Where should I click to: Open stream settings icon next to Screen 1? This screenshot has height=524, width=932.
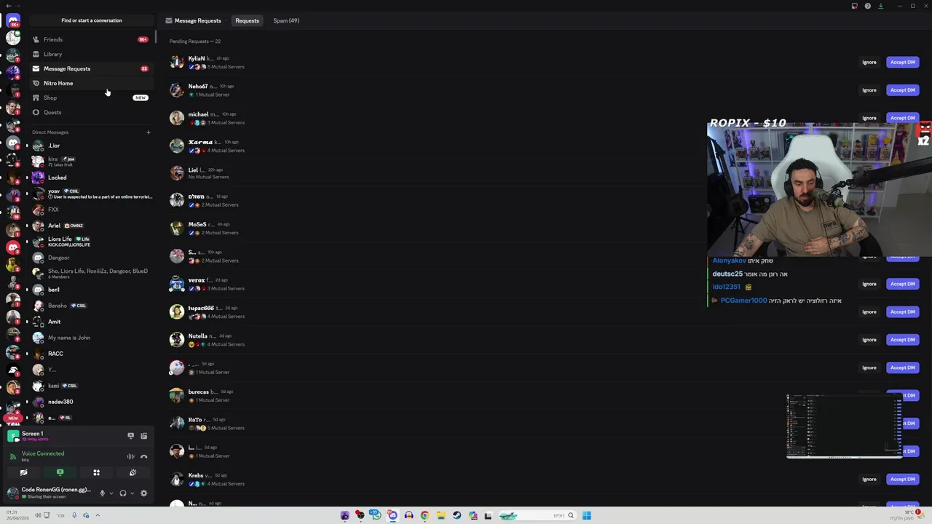[x=144, y=436]
